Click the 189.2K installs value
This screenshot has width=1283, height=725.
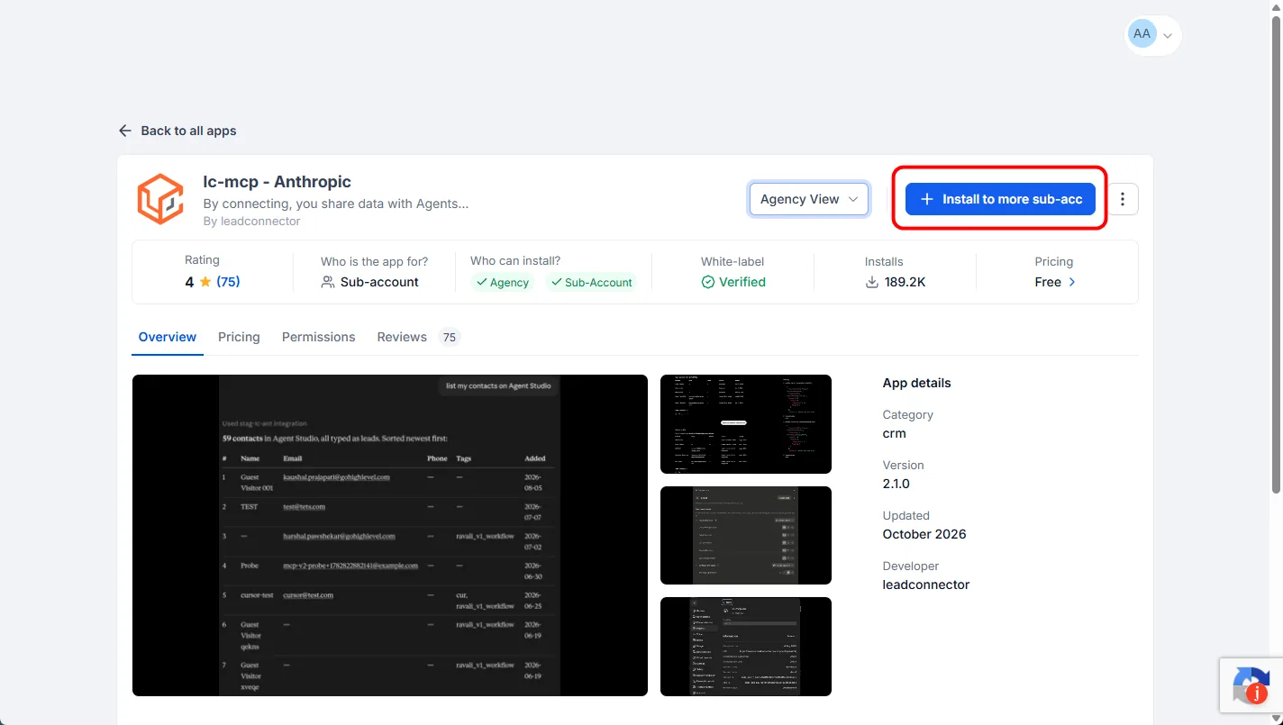coord(905,282)
